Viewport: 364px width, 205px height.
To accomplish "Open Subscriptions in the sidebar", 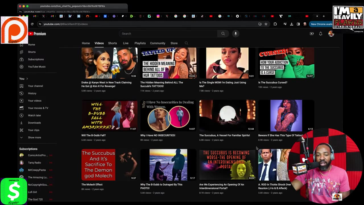I will click(36, 59).
